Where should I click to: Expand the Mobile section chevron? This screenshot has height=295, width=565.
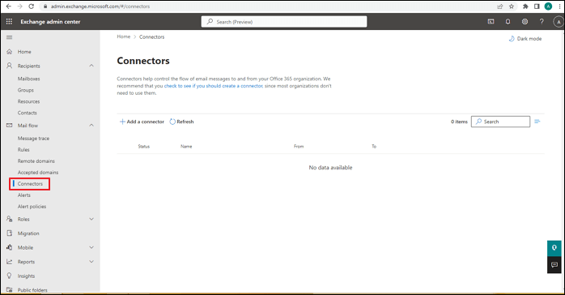[x=91, y=247]
